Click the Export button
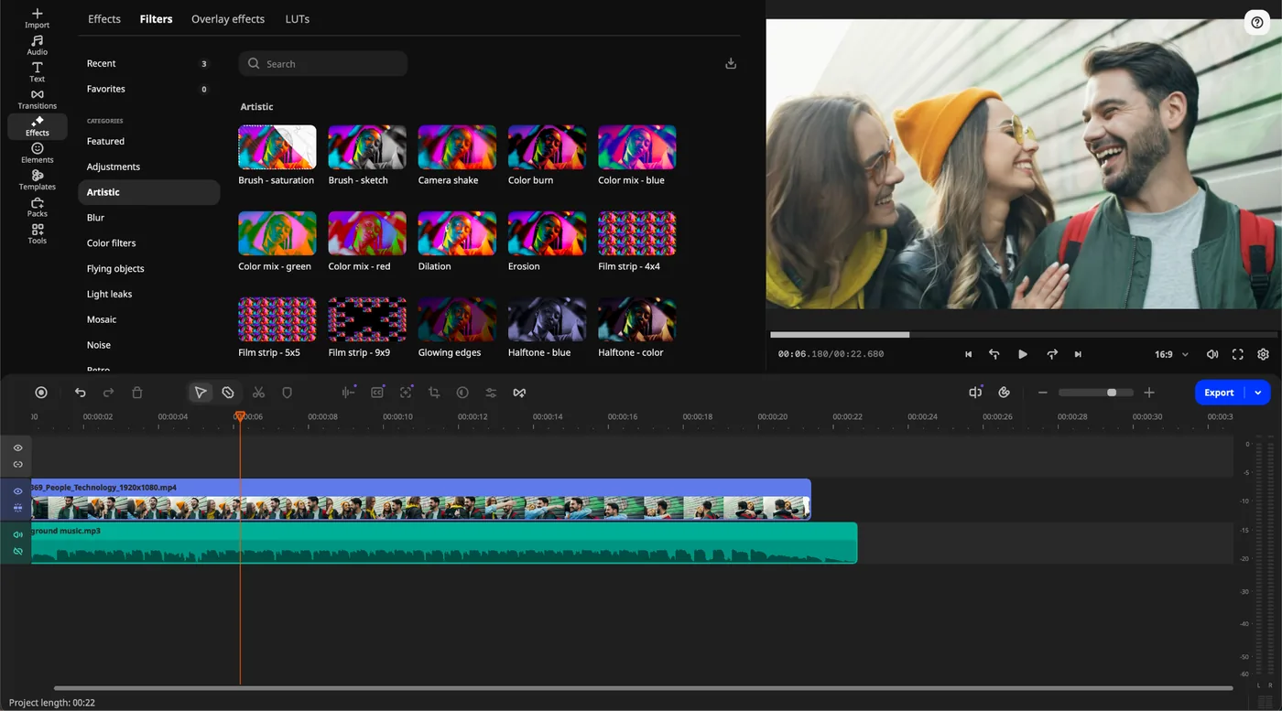The height and width of the screenshot is (711, 1282). 1219,393
